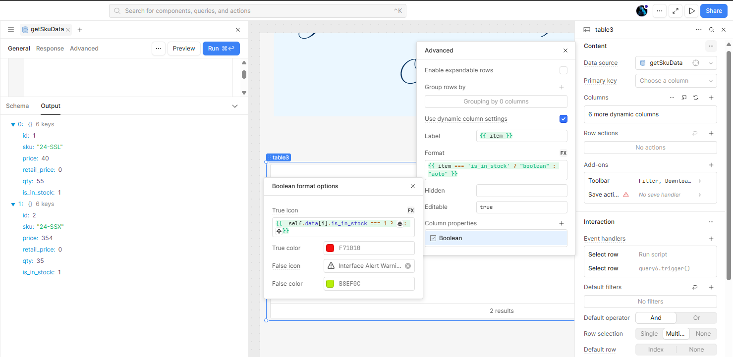The image size is (733, 357).
Task: Focus the components and queries search field
Action: point(258,11)
